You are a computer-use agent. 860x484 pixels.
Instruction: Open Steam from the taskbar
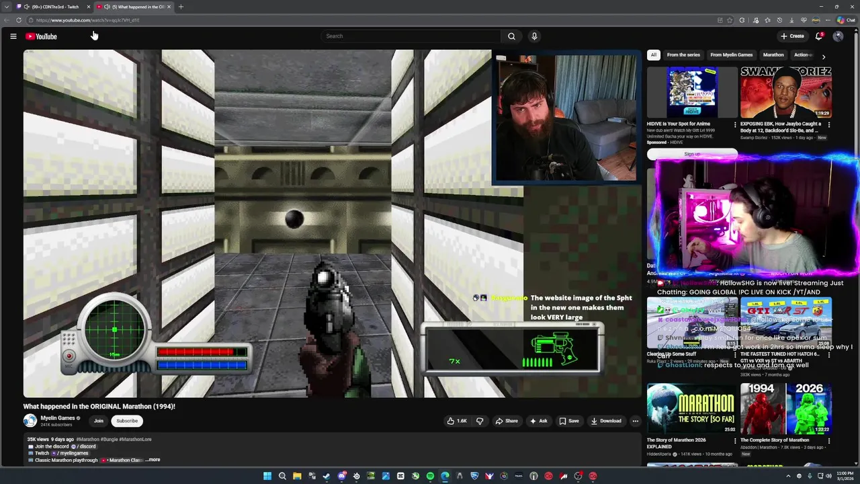tap(327, 476)
